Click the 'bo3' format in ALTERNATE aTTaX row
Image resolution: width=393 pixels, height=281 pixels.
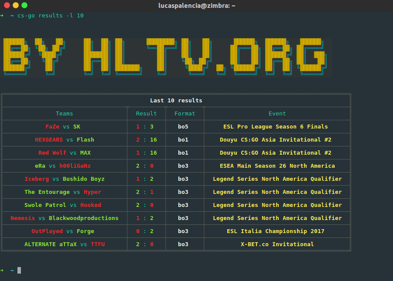click(x=183, y=244)
